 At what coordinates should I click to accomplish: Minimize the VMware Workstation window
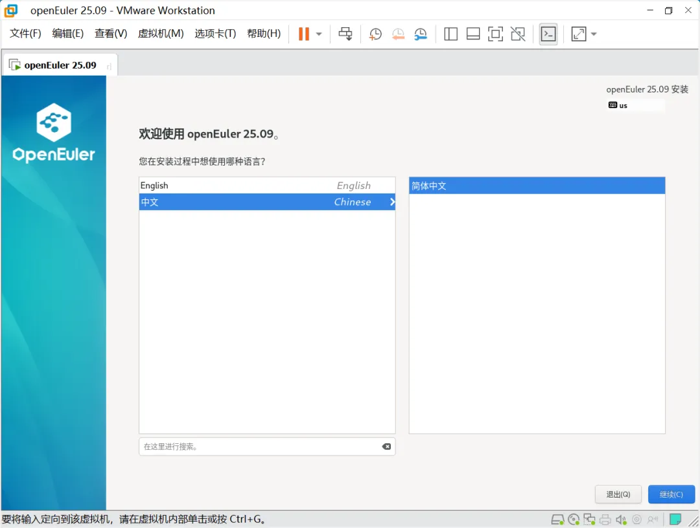coord(650,10)
